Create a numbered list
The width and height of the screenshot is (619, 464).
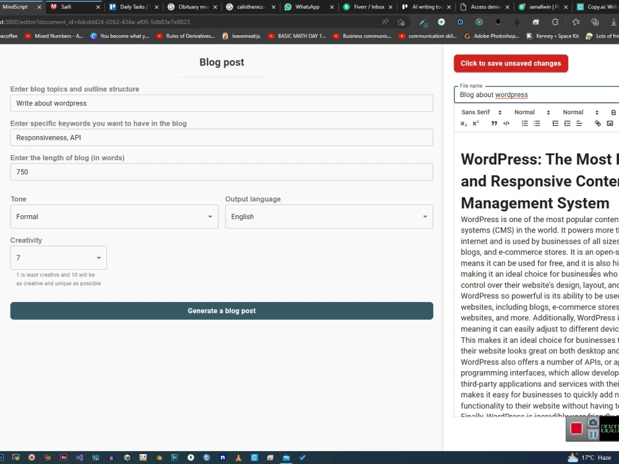525,124
